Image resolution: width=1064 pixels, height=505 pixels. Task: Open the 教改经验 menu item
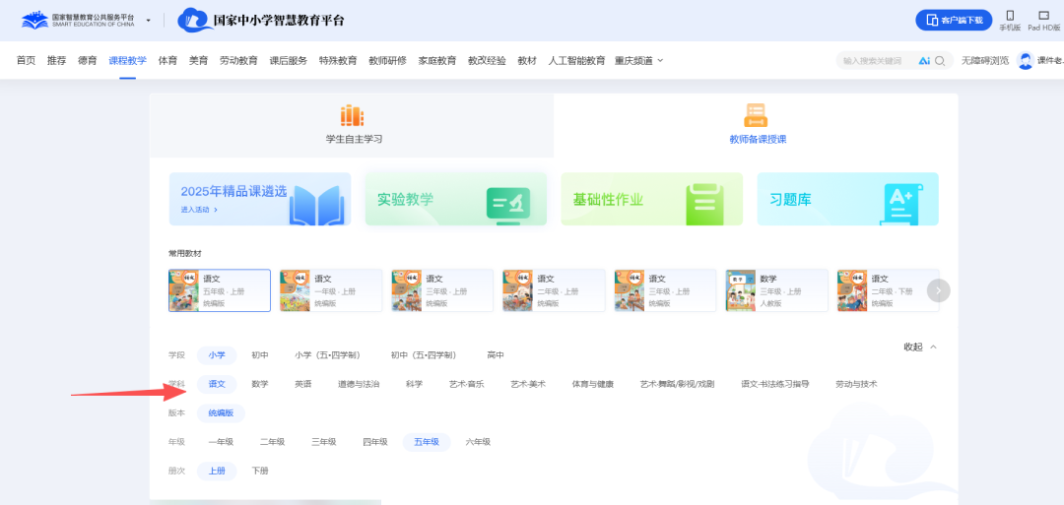pyautogui.click(x=487, y=60)
